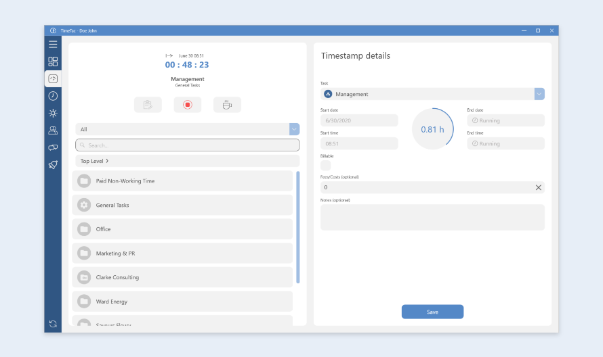Select Clarke Consulting folder
The width and height of the screenshot is (603, 357).
point(182,277)
